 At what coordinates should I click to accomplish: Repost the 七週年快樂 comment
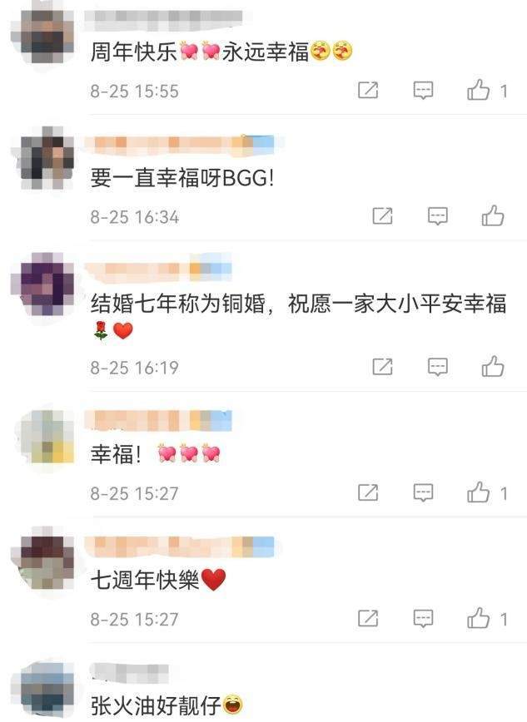(368, 618)
